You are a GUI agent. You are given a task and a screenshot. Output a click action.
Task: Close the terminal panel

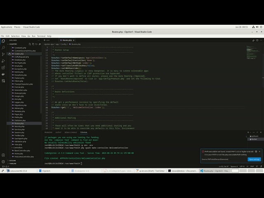(261, 132)
